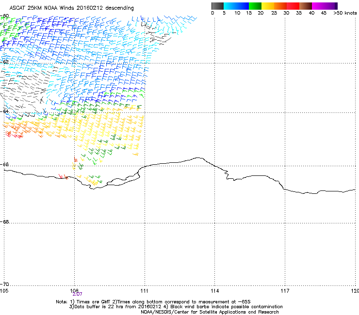Click the latitude label '-66'

4,164
